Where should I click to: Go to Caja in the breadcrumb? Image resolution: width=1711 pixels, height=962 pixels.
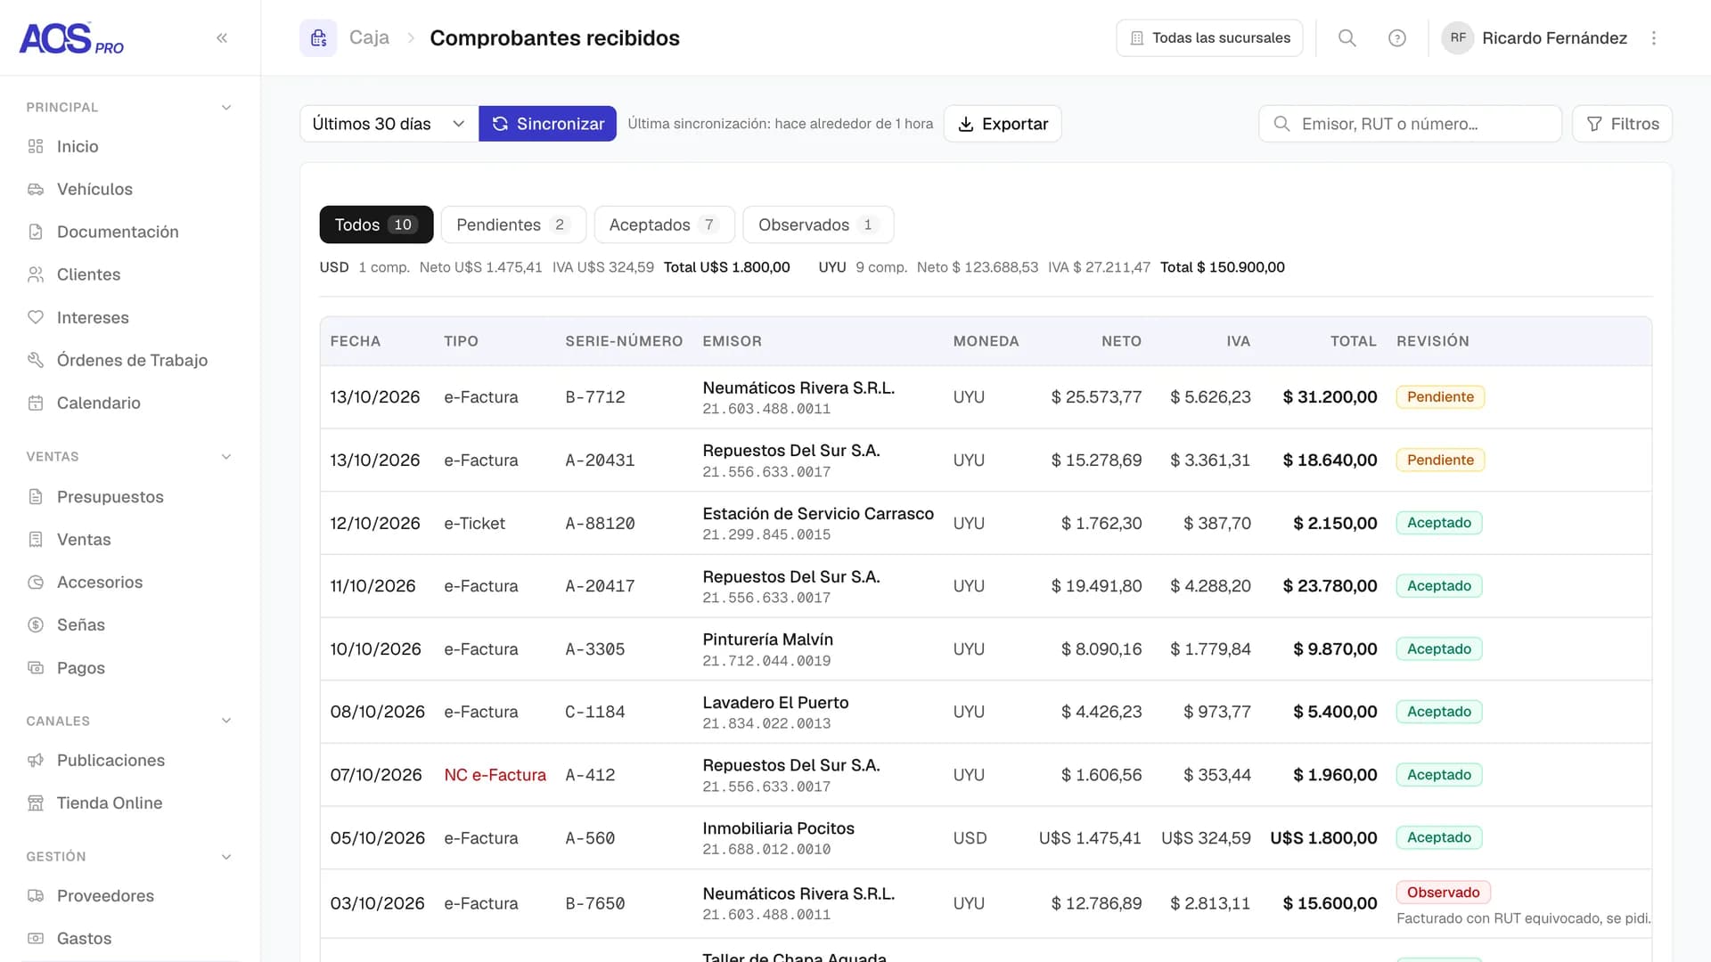click(x=369, y=37)
